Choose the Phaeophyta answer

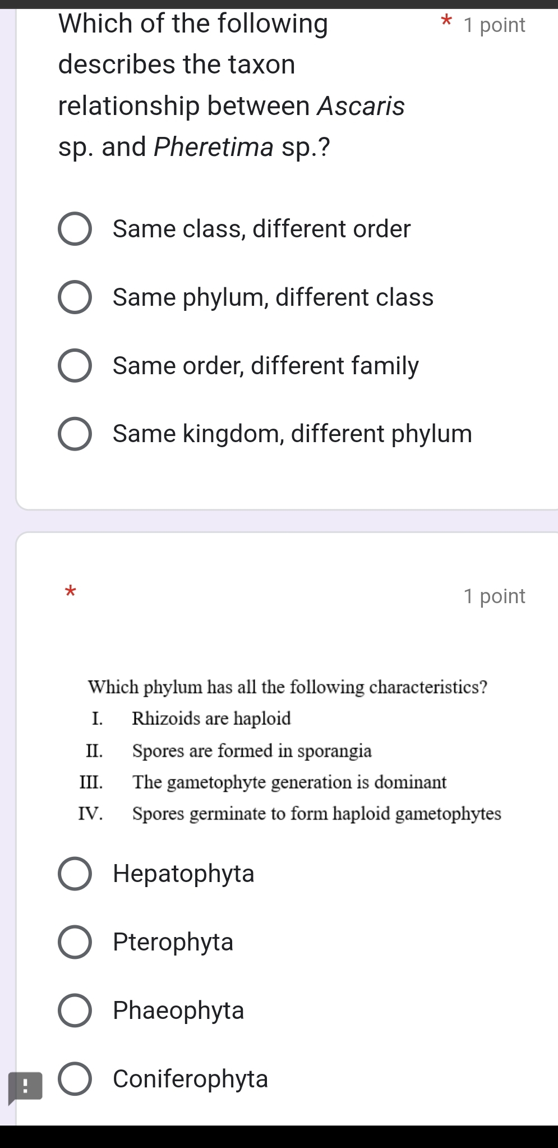178,1011
